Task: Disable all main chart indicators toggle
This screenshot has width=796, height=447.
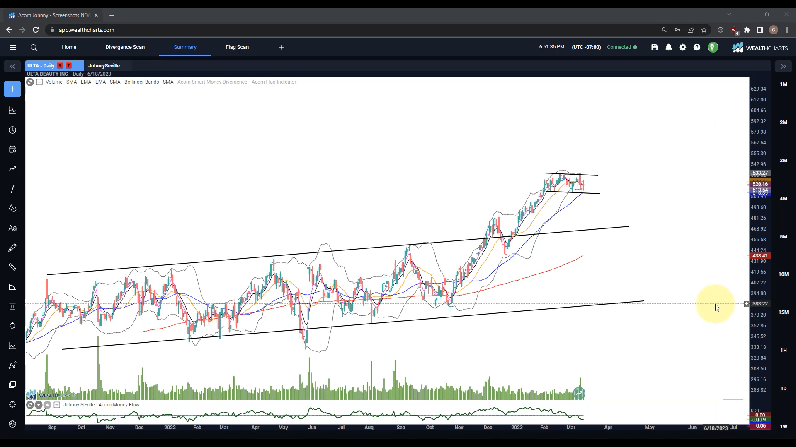Action: (30, 82)
